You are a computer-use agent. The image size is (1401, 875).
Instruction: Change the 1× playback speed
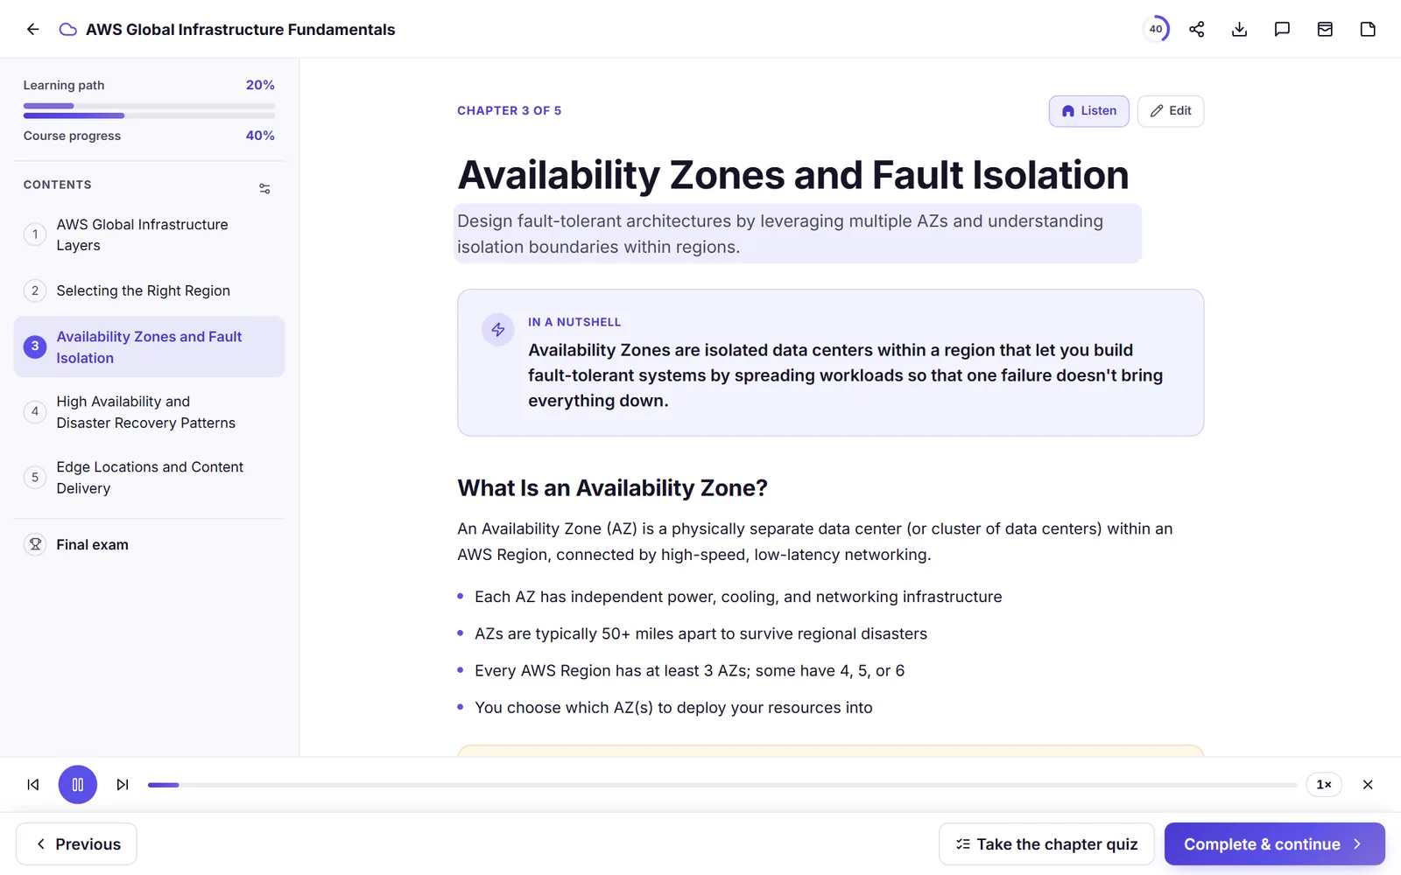tap(1324, 784)
